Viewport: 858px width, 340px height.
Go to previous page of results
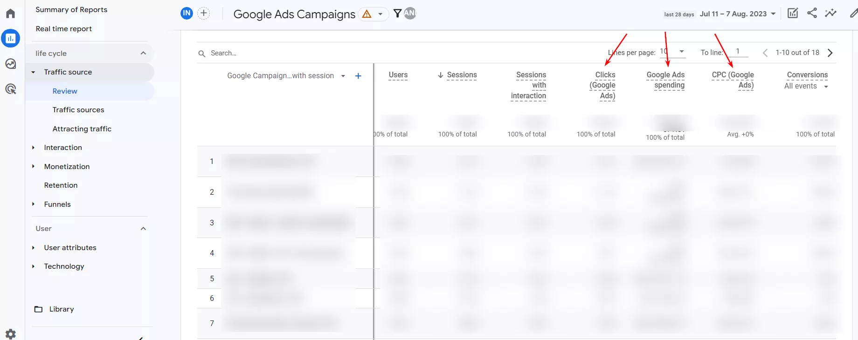pos(765,53)
